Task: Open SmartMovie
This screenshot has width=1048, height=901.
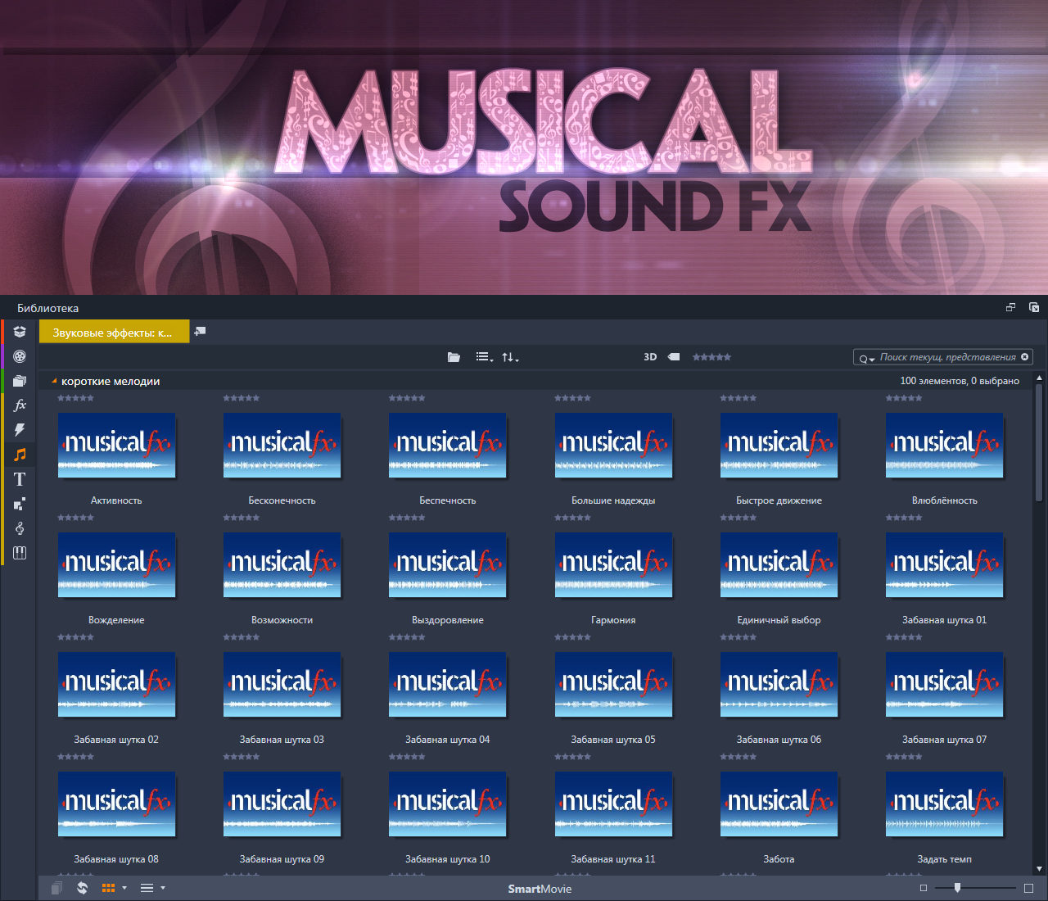Action: point(540,889)
